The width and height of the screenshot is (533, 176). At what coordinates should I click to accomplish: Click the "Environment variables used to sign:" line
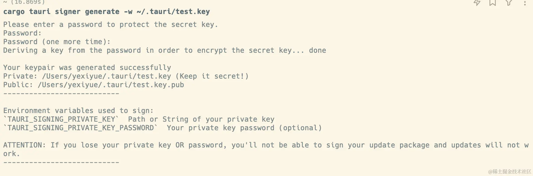pos(78,111)
